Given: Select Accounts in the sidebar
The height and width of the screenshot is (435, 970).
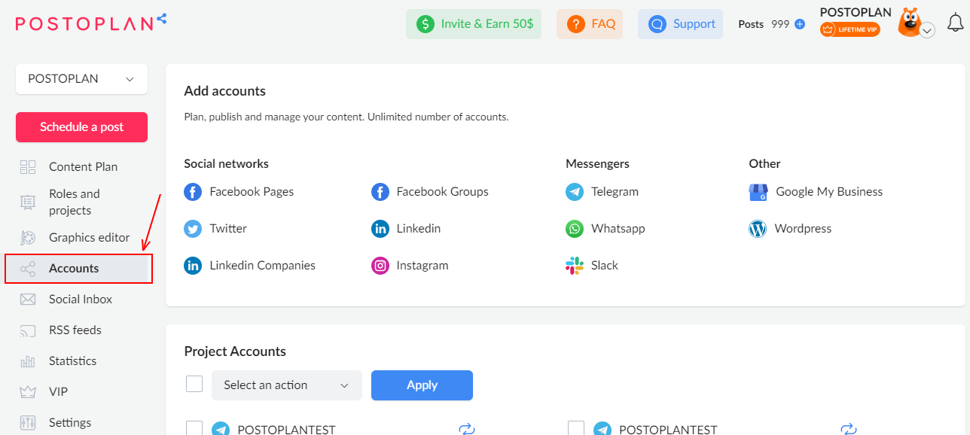Looking at the screenshot, I should (x=79, y=269).
